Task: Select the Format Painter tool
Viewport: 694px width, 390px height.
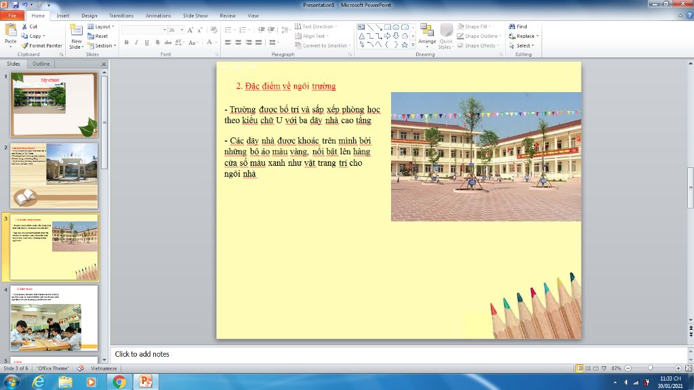Action: click(41, 45)
